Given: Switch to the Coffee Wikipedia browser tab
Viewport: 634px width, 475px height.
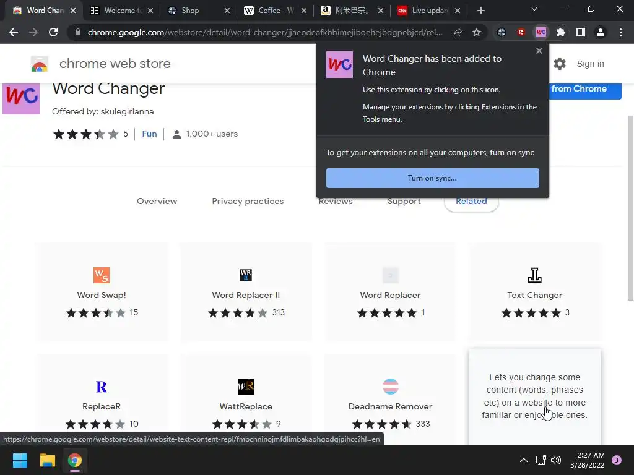Looking at the screenshot, I should [x=275, y=11].
